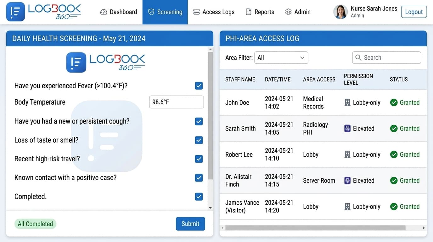Click the Radiology PHI area cell

[315, 129]
